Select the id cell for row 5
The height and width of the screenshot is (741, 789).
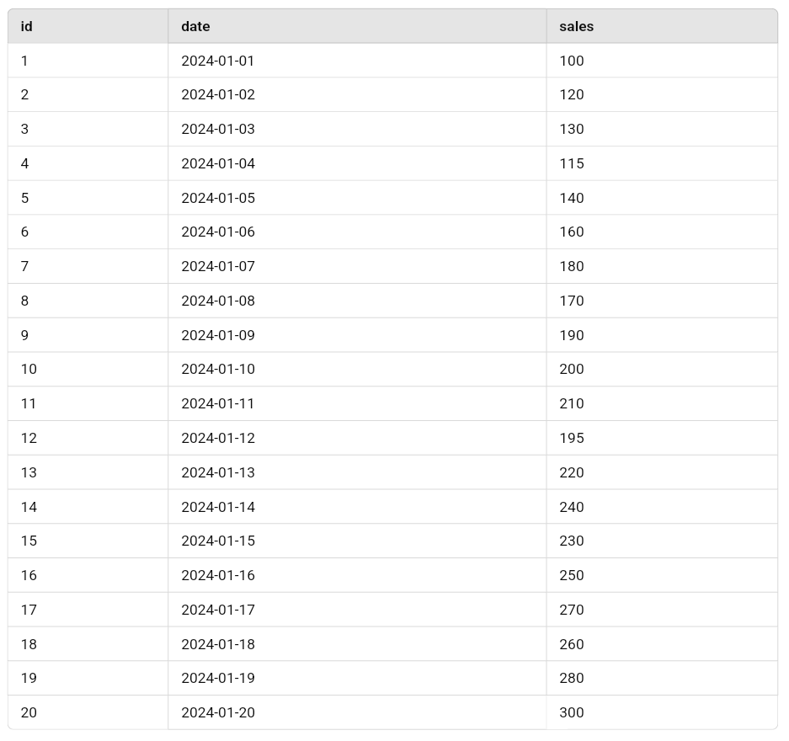pyautogui.click(x=24, y=198)
